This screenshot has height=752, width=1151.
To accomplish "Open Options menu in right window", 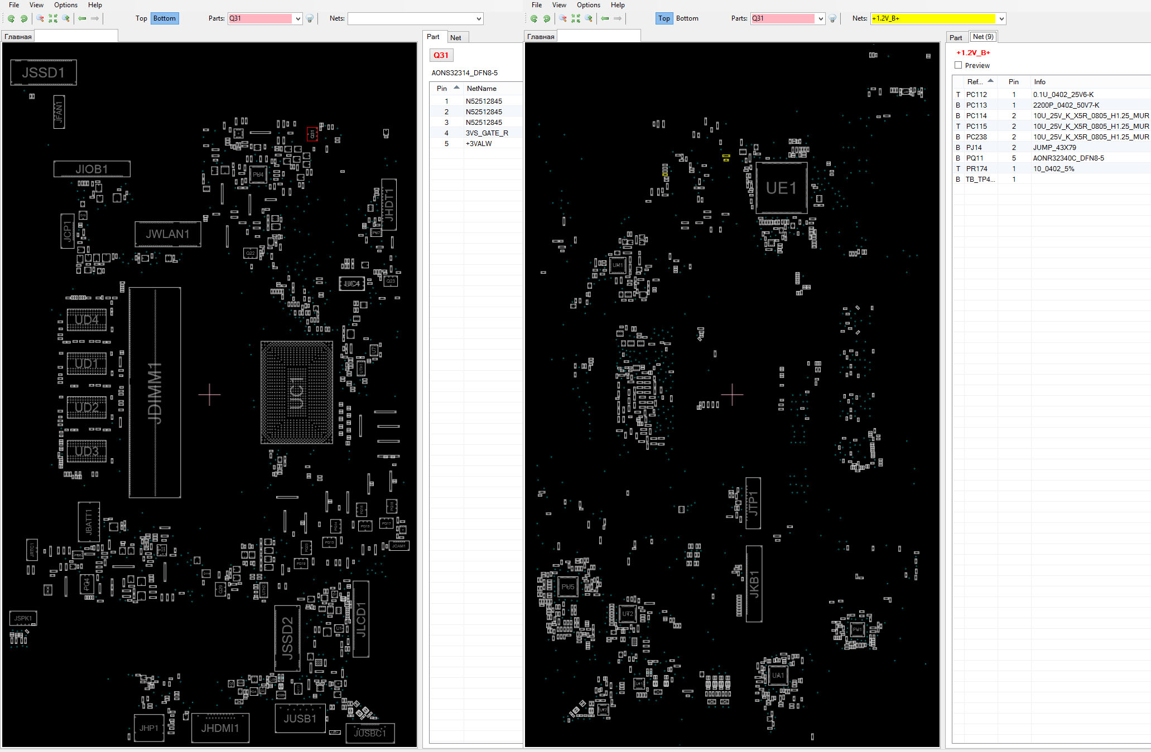I will point(588,5).
